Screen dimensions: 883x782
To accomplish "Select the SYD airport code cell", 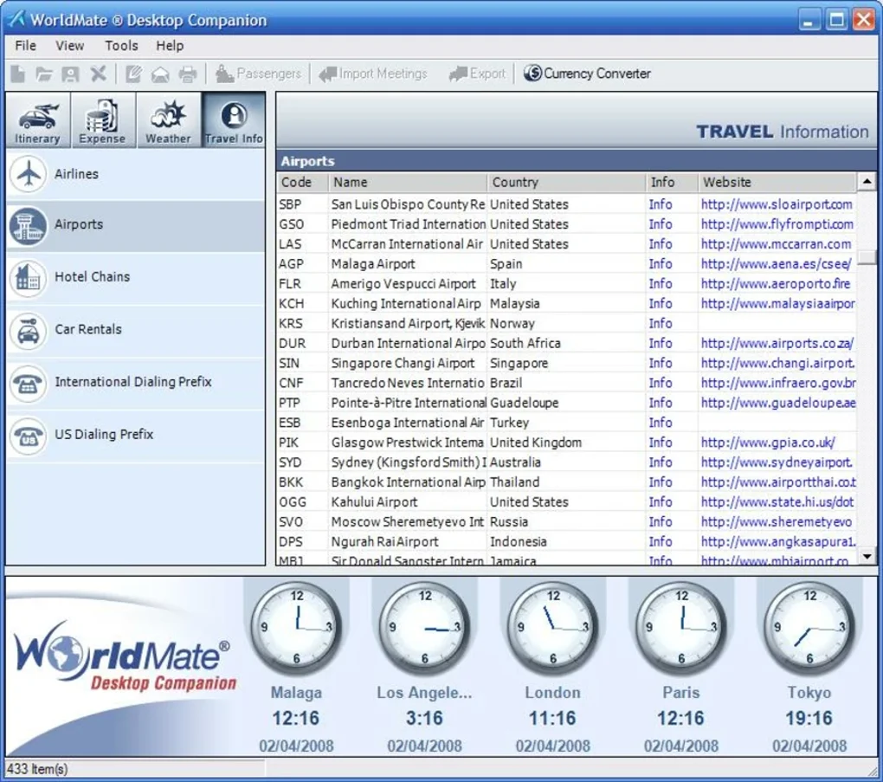I will tap(291, 462).
